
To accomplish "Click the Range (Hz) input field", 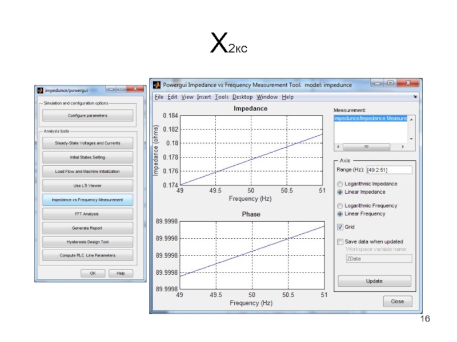I will point(389,170).
